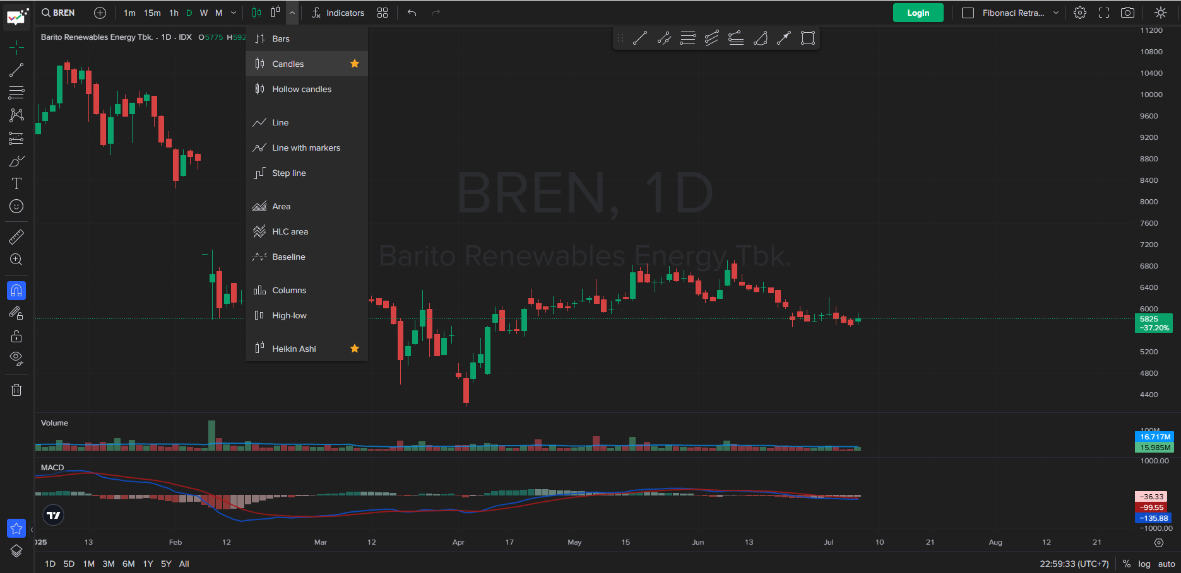This screenshot has width=1181, height=573.
Task: Switch to Candles via top toolbar icon
Action: pos(256,13)
